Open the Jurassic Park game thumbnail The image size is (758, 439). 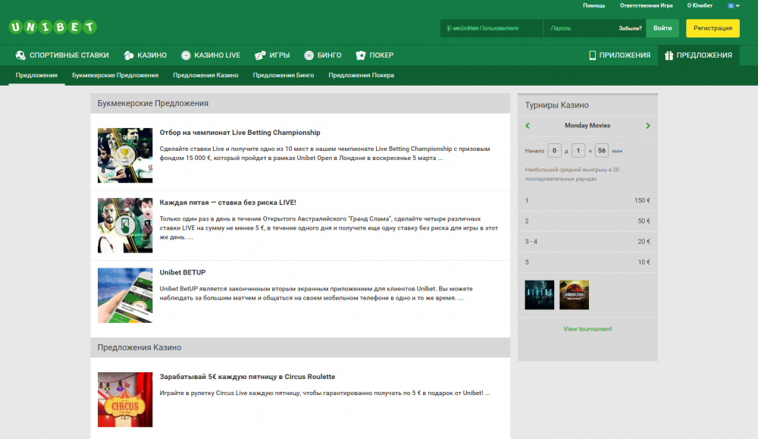pyautogui.click(x=575, y=295)
